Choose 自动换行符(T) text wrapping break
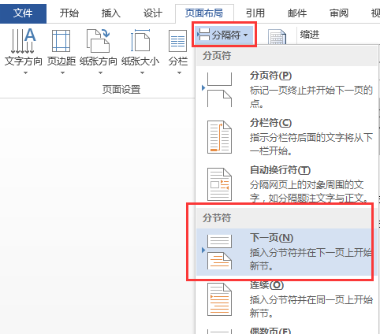The width and height of the screenshot is (380, 334). point(287,184)
